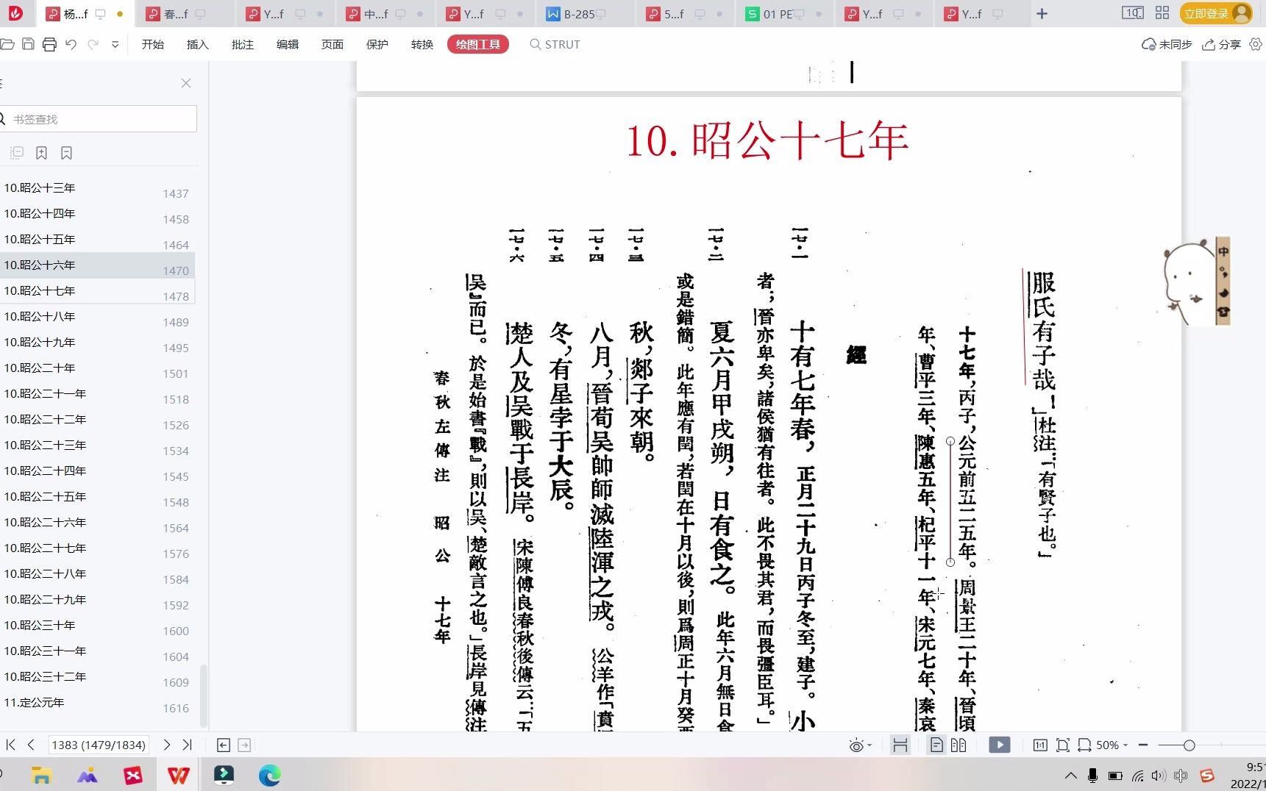Screen dimensions: 1266x791
Task: Select bookmark 10.昭公二十年
Action: (x=97, y=368)
